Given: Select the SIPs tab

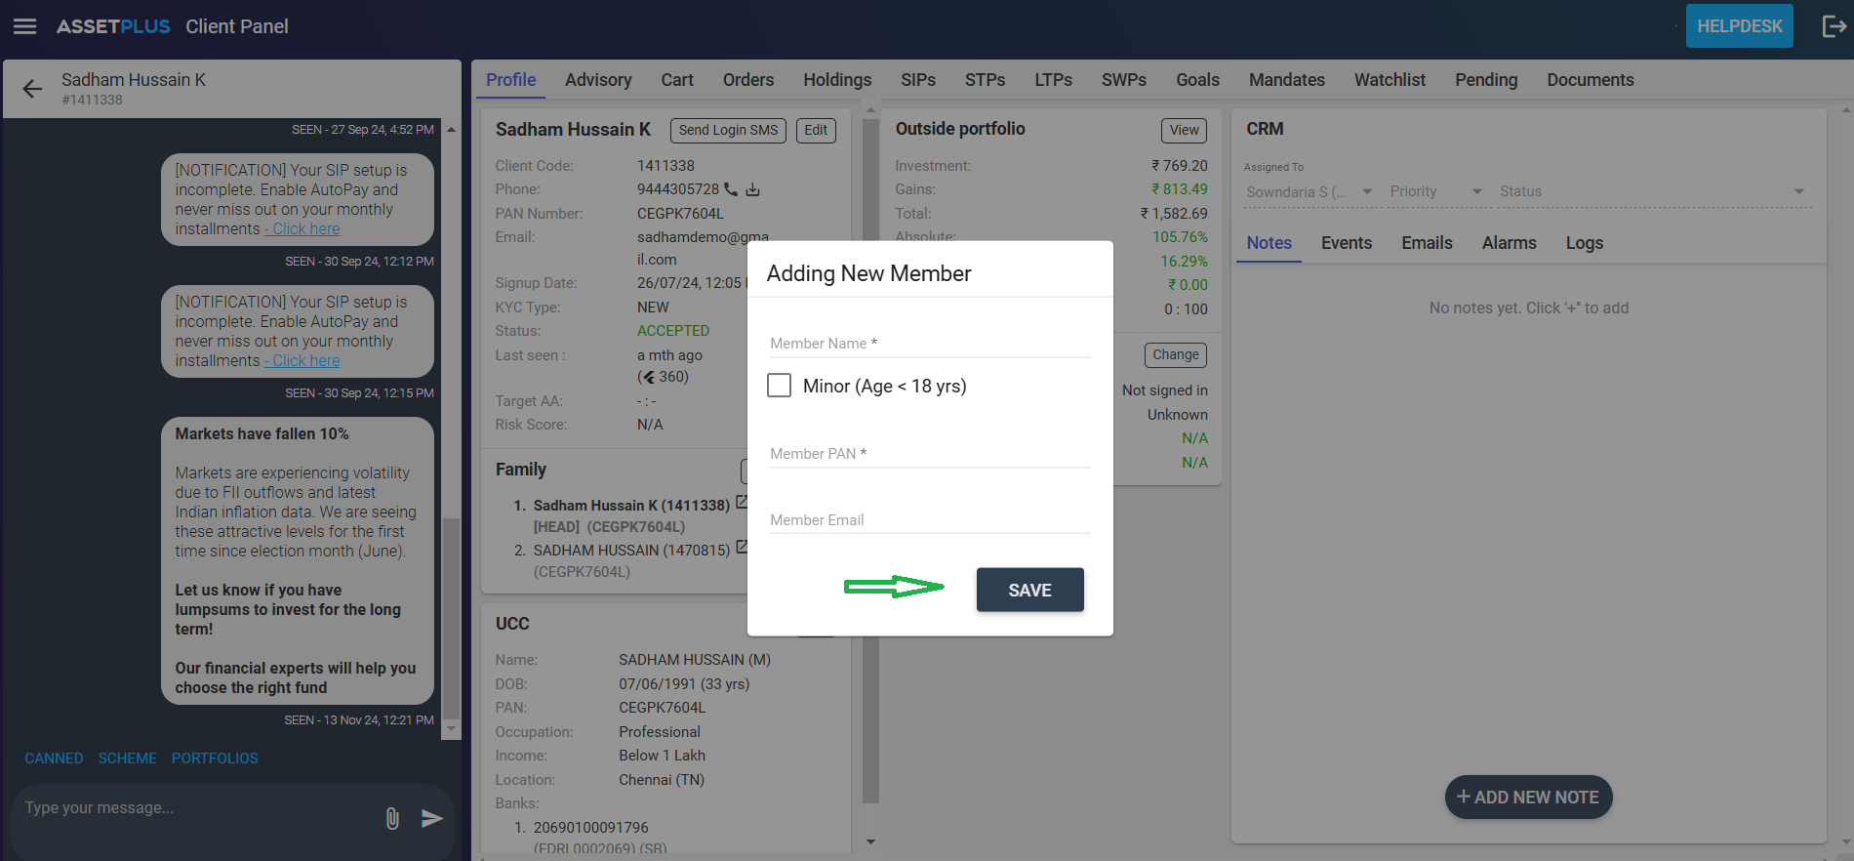Looking at the screenshot, I should [918, 80].
